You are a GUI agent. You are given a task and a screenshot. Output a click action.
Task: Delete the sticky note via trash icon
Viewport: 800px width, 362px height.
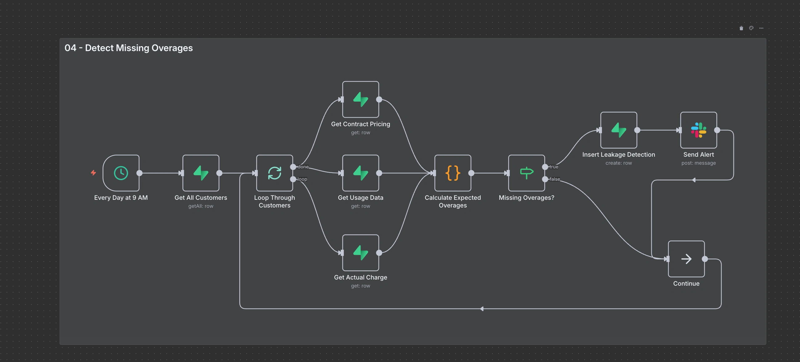click(x=741, y=28)
